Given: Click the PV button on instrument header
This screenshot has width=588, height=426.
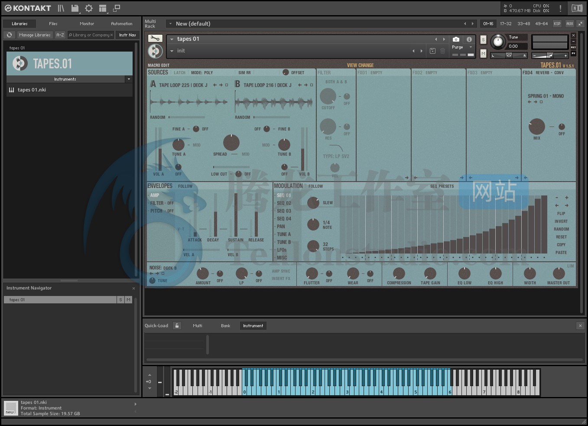Looking at the screenshot, I should pos(573,53).
